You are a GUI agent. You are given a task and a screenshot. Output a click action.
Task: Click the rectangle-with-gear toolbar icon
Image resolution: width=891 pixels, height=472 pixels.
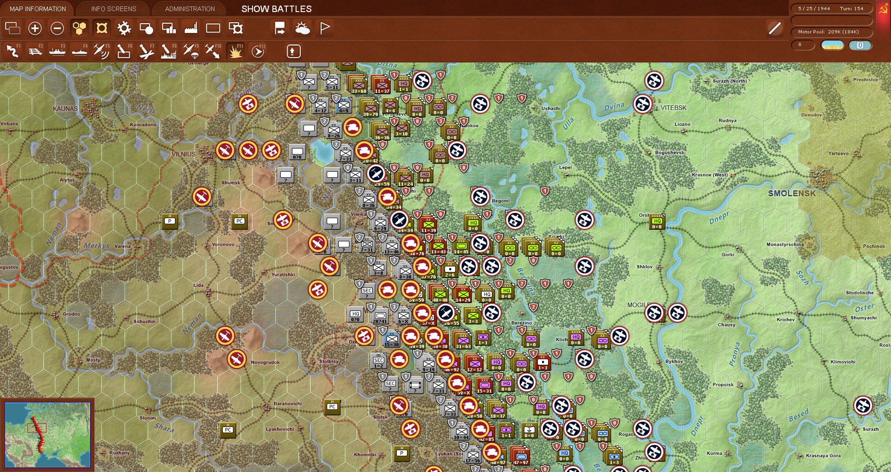coord(236,28)
